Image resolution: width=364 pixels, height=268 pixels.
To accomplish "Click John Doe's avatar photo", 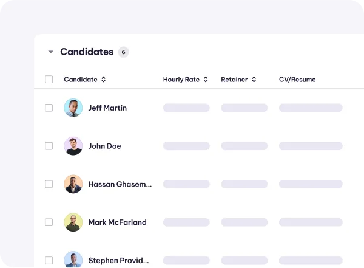I will click(x=73, y=146).
